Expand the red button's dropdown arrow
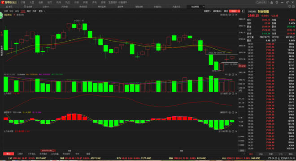 point(239,11)
